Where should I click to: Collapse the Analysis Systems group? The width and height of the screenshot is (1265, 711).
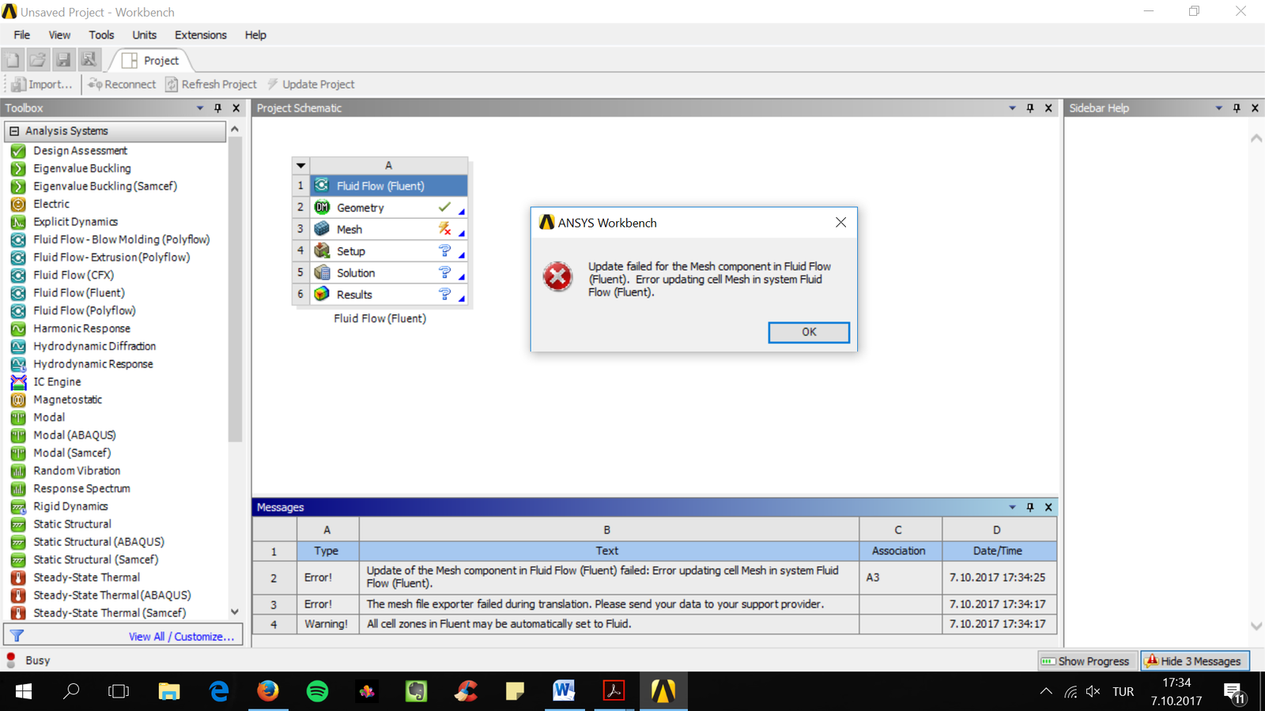(x=14, y=131)
